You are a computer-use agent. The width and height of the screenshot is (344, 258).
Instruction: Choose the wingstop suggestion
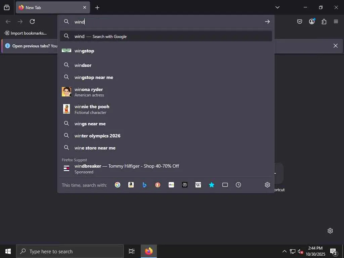(x=166, y=51)
